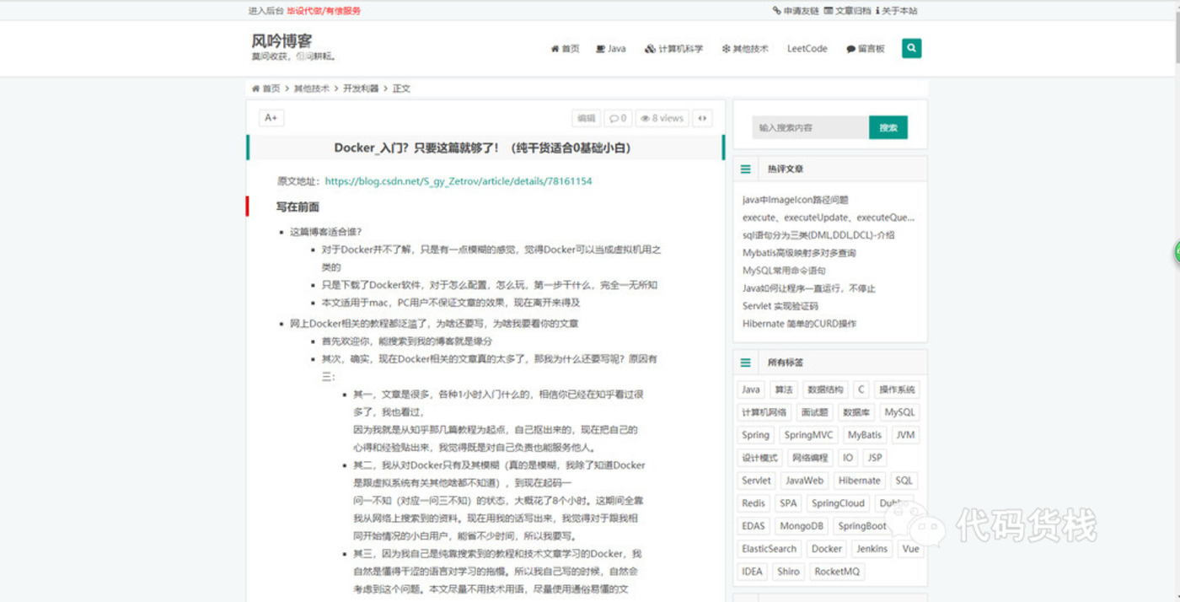The width and height of the screenshot is (1180, 602).
Task: Click breadcrumb 开发利器 link
Action: point(361,89)
